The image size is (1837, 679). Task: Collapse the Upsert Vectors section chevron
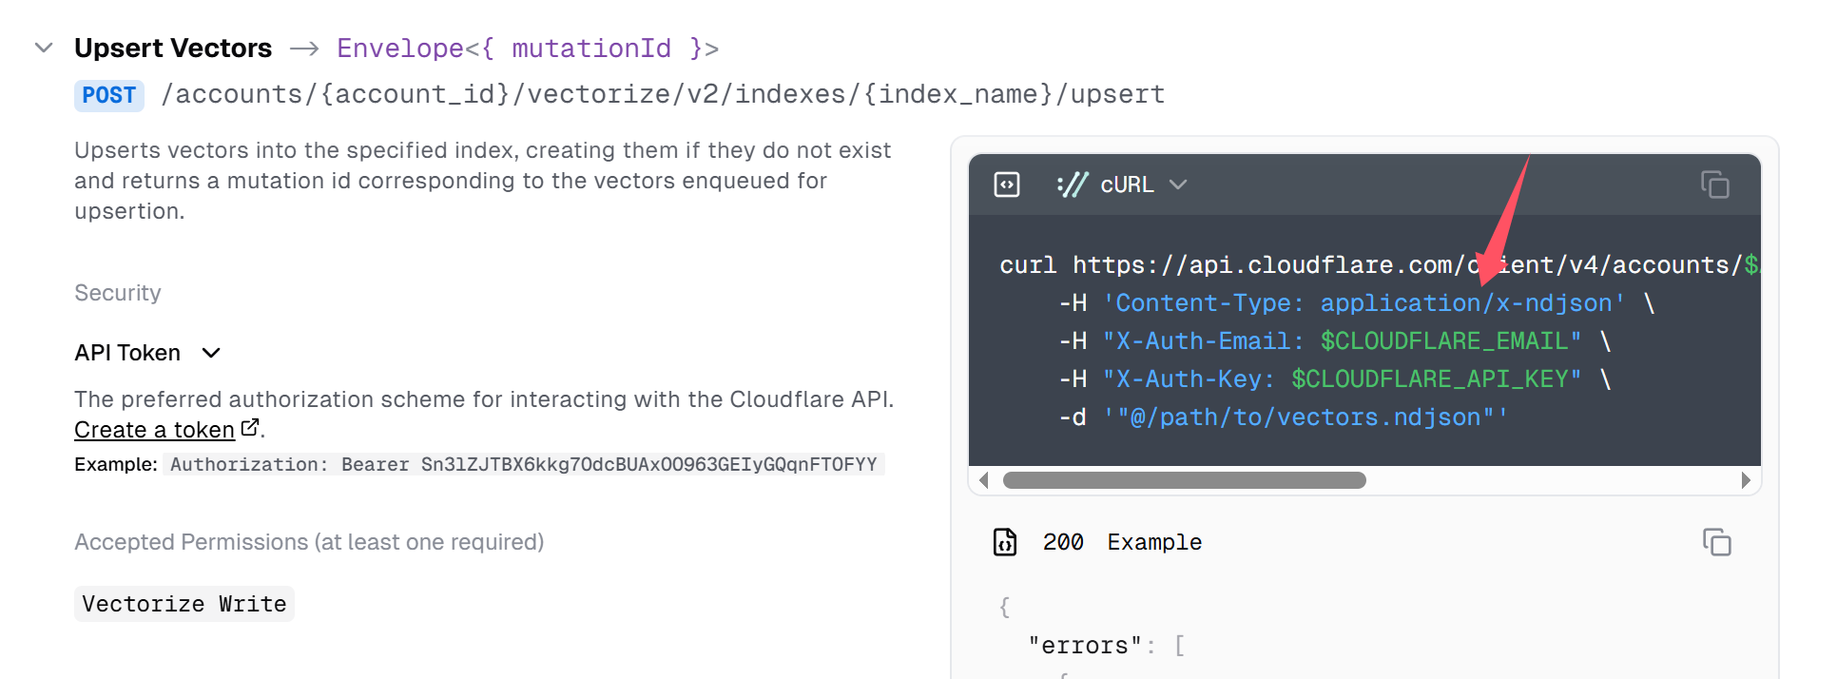(44, 48)
